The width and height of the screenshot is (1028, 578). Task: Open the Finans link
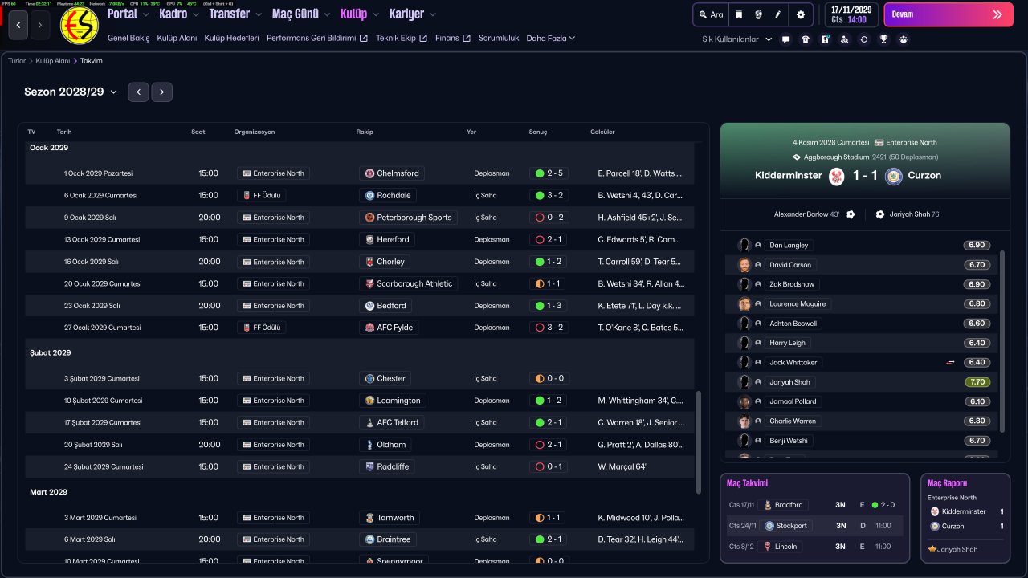[453, 38]
